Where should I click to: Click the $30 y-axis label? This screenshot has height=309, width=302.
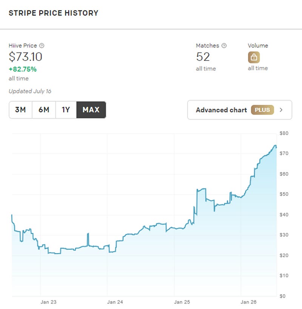coord(284,235)
